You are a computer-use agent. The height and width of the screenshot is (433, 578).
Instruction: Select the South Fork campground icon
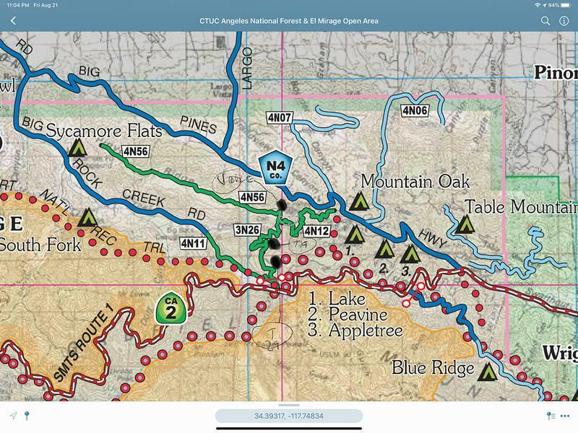click(x=87, y=217)
